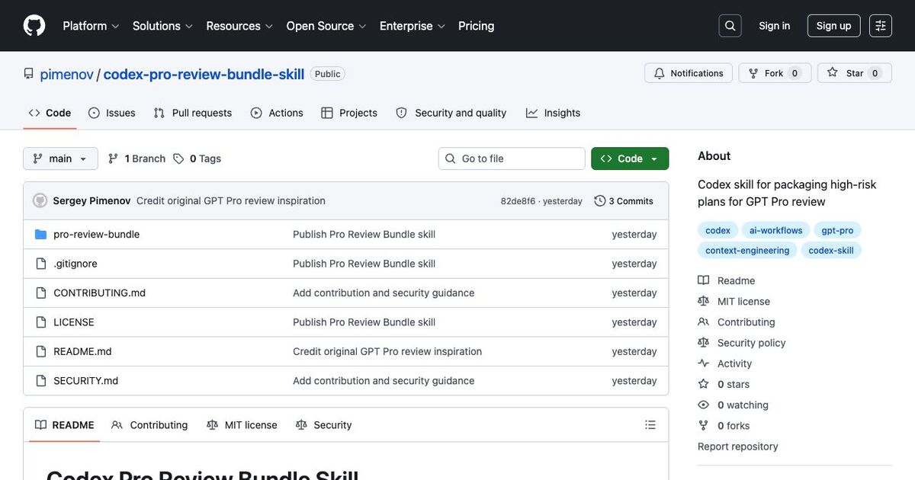This screenshot has width=915, height=480.
Task: Go to the GitHub homepage logo
Action: pos(34,26)
